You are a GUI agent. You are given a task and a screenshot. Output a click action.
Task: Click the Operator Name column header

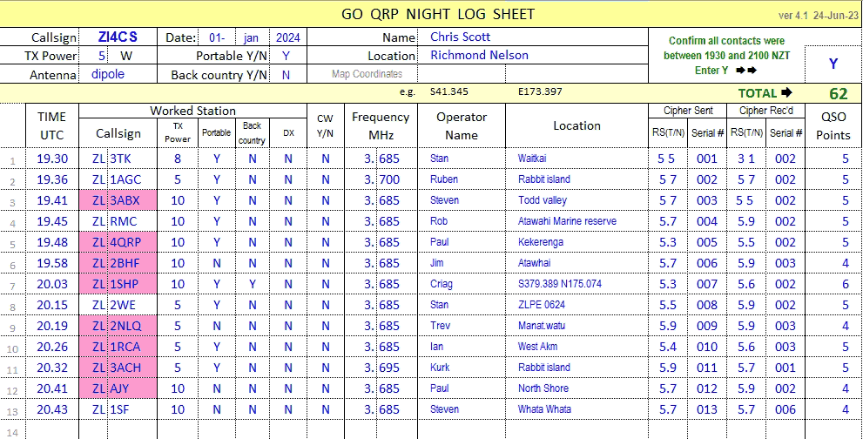(x=462, y=125)
